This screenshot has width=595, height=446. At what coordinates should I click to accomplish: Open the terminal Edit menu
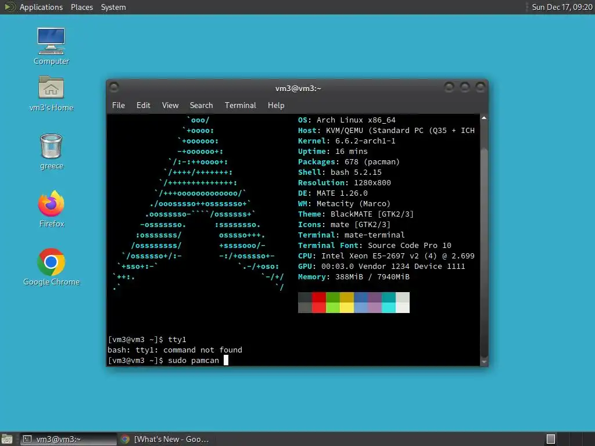click(144, 105)
